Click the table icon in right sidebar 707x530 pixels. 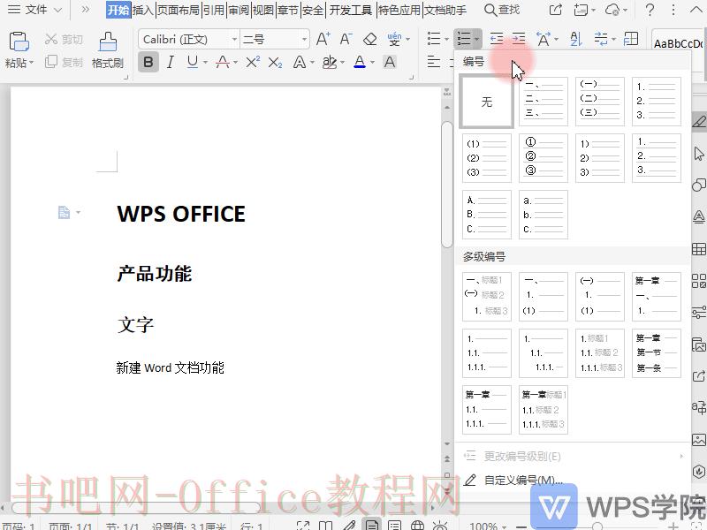click(x=698, y=249)
